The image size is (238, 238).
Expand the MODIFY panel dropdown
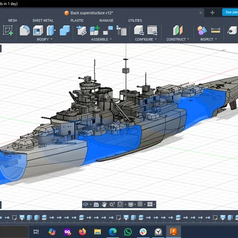pos(52,39)
